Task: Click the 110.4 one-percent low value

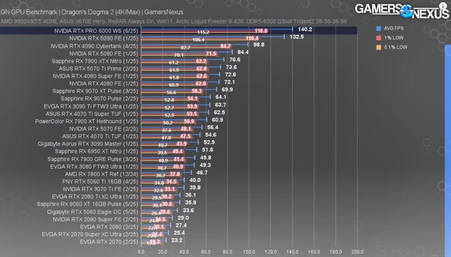Action: point(252,38)
